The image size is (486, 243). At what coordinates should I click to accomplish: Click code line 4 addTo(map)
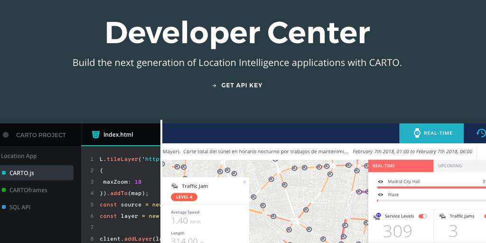click(x=124, y=193)
